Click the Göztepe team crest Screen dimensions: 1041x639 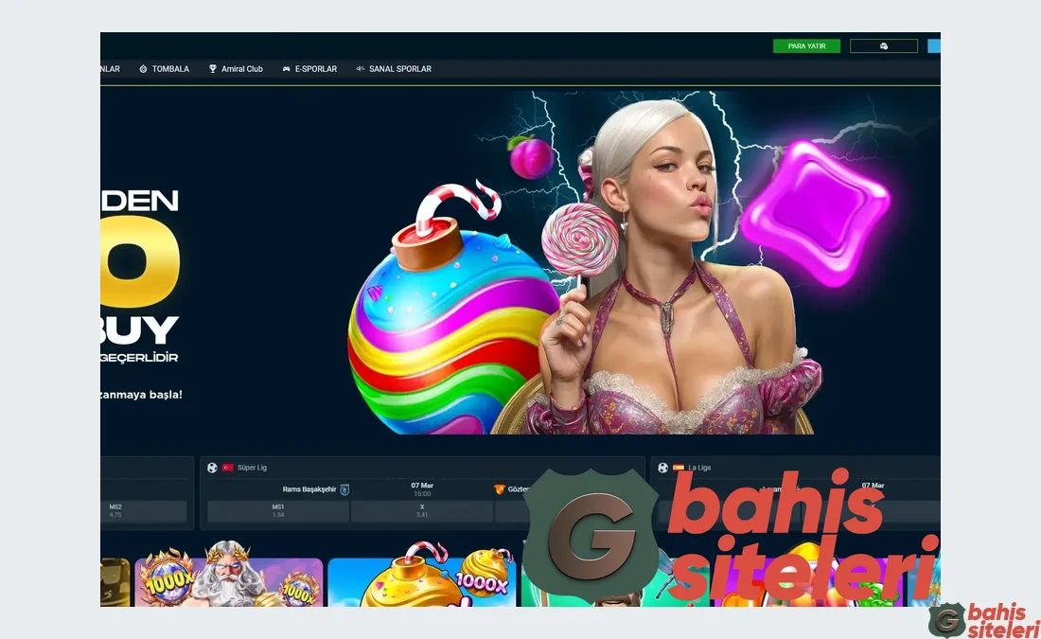click(499, 490)
